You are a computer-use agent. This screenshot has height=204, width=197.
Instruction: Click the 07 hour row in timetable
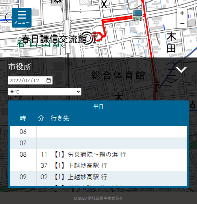point(98,143)
